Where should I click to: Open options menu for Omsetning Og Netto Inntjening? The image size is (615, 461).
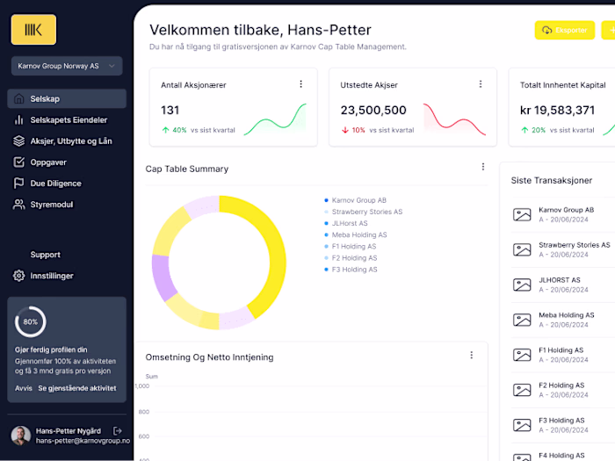[x=471, y=356]
